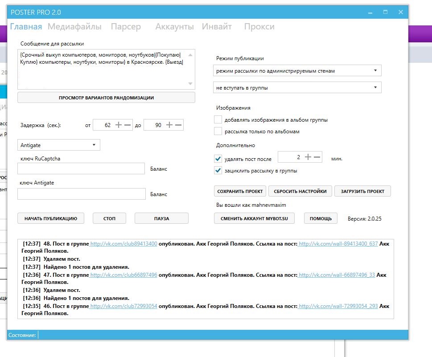The height and width of the screenshot is (357, 432).
Task: Uncheck the delete post after checkbox
Action: pyautogui.click(x=218, y=159)
